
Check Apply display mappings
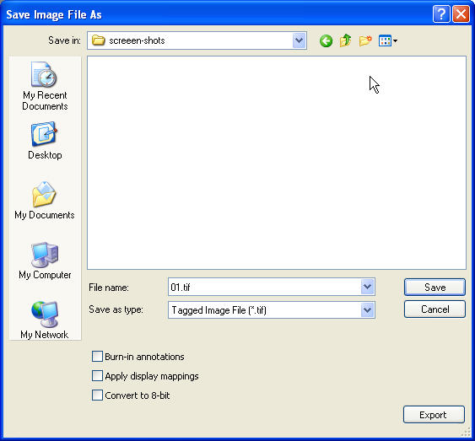click(97, 375)
